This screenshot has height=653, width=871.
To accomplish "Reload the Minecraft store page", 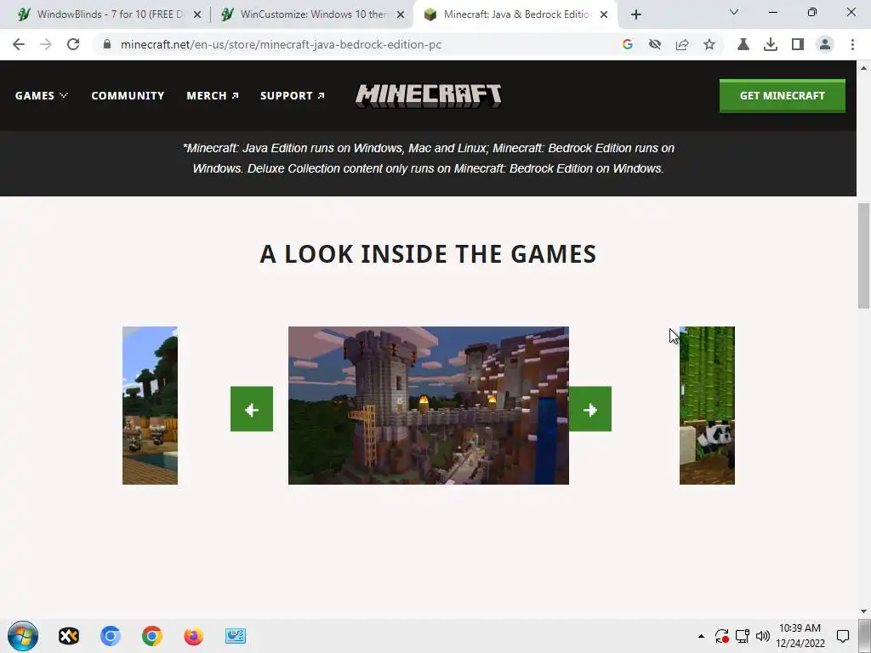I will (73, 44).
